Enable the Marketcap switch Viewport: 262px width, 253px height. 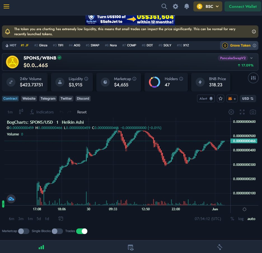click(x=24, y=231)
